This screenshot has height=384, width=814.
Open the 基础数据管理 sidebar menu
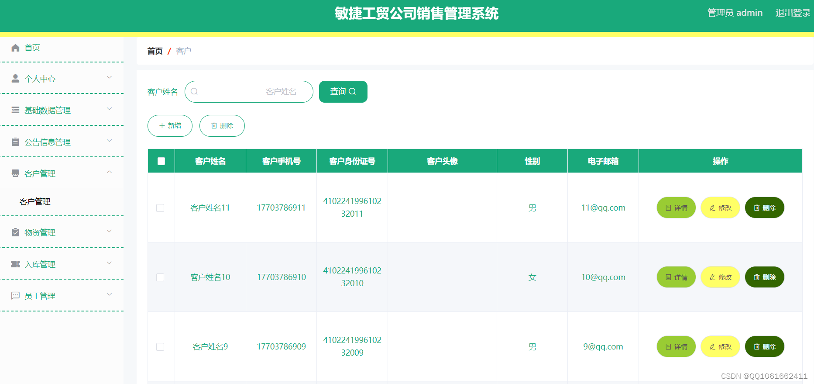pyautogui.click(x=62, y=110)
